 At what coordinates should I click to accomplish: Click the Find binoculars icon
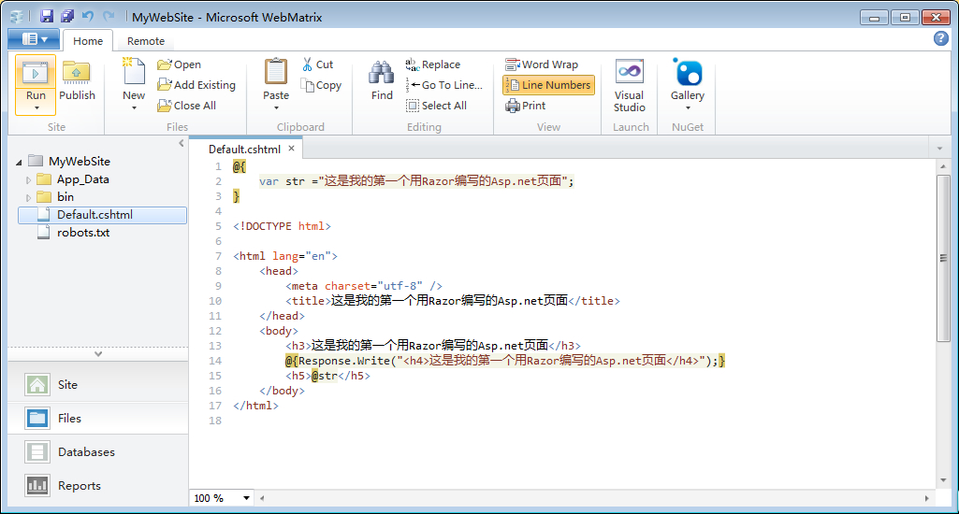click(382, 73)
